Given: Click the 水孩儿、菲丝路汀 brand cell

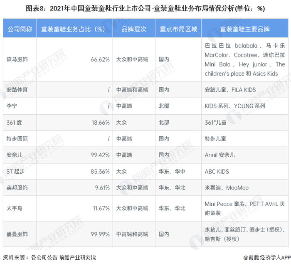Looking at the screenshot, I should 245,234.
